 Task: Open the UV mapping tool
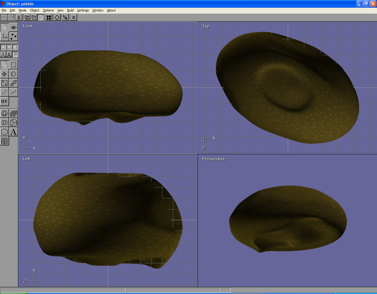point(4,101)
